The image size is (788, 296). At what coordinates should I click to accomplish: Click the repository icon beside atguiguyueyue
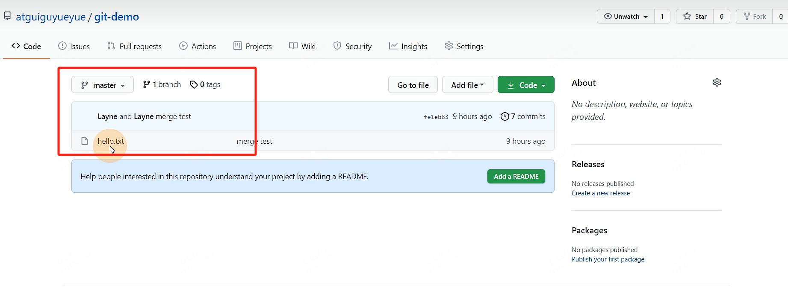click(7, 16)
